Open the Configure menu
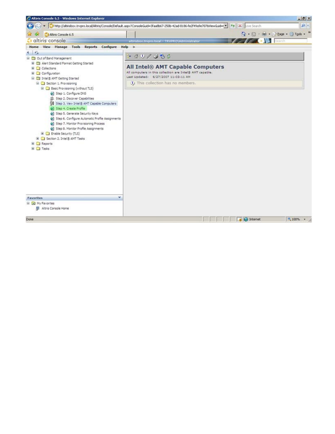This screenshot has height=434, width=335. pos(109,47)
